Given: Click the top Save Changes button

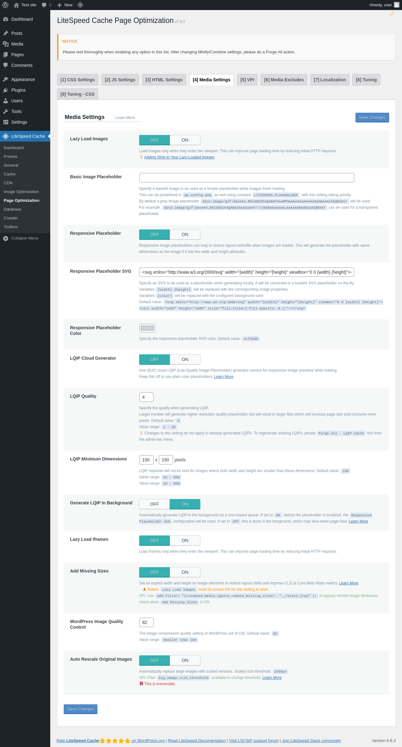Looking at the screenshot, I should coord(372,117).
